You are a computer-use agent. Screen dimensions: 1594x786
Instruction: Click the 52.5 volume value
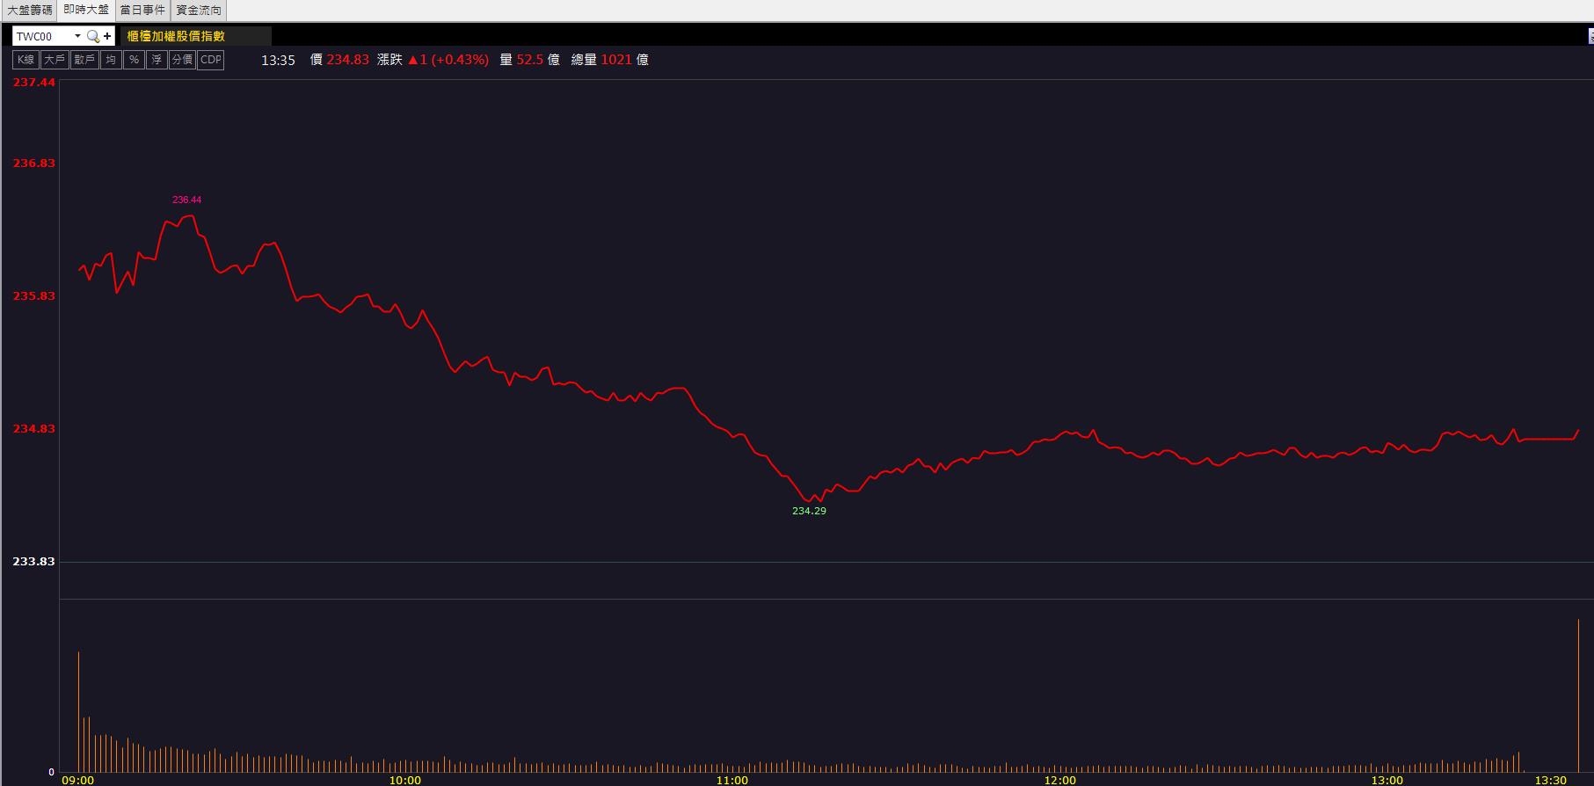530,60
